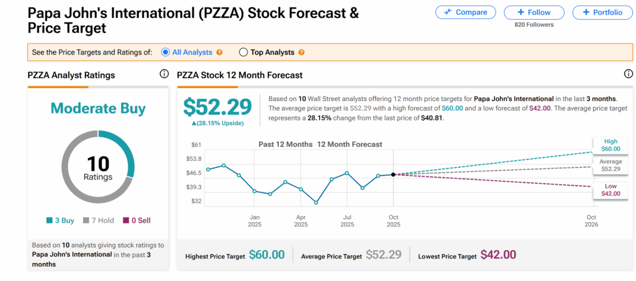Image resolution: width=636 pixels, height=281 pixels.
Task: Select the All Analysts radio button
Action: point(165,53)
